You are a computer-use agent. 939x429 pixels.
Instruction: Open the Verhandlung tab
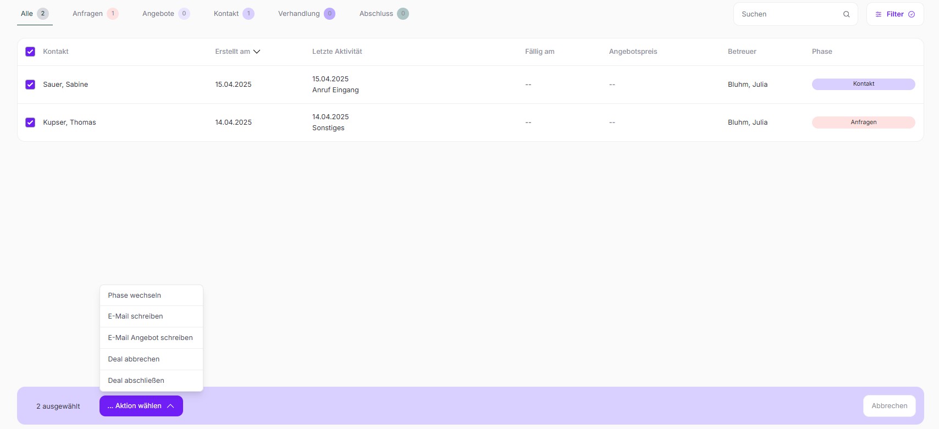(x=306, y=14)
